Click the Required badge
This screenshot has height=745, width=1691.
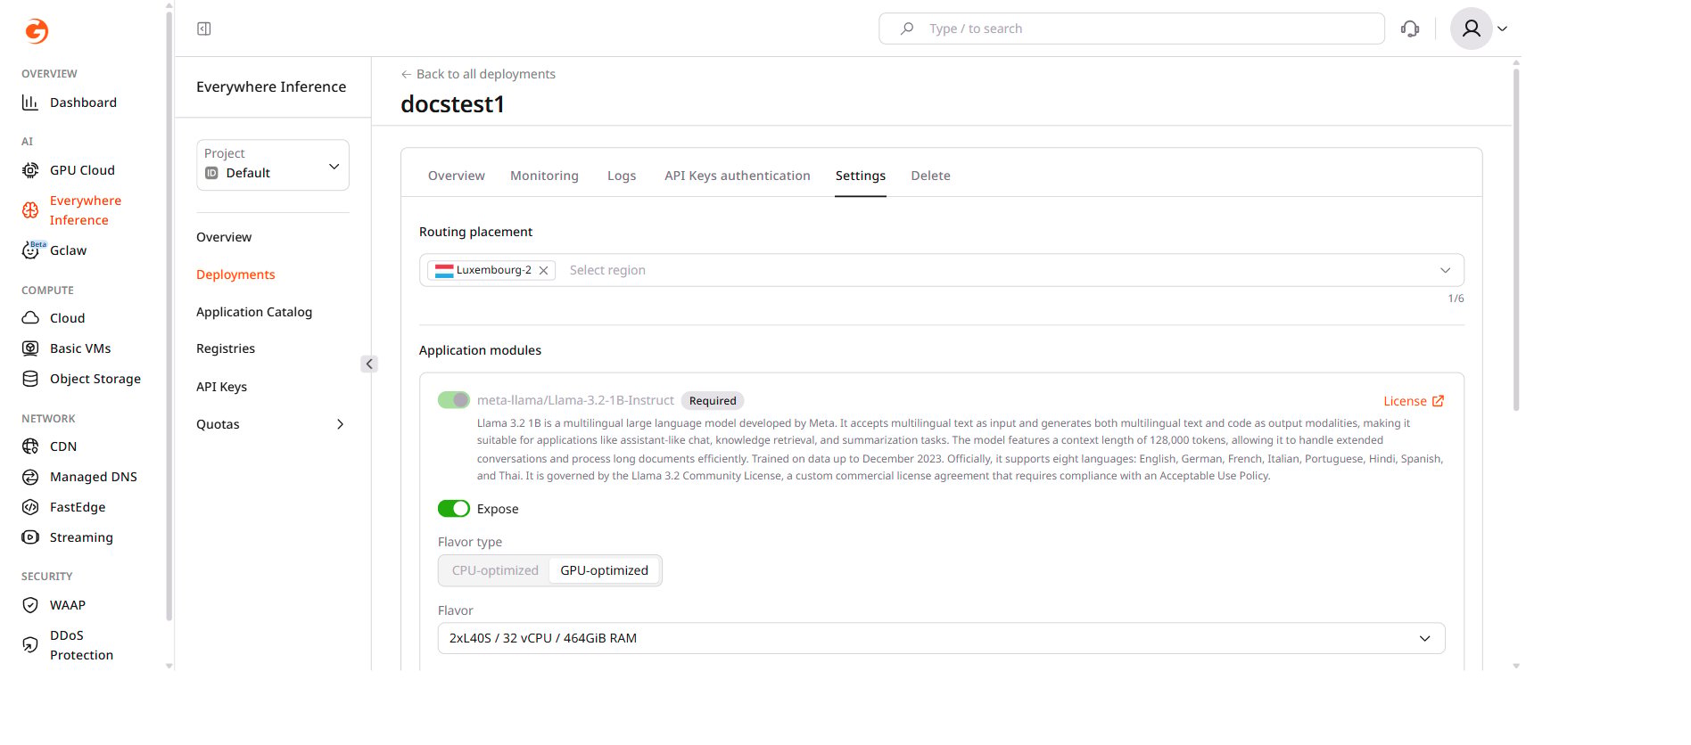point(713,401)
